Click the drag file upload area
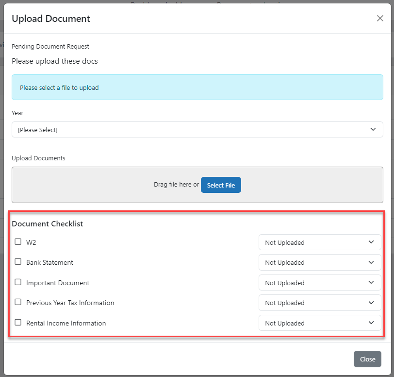The width and height of the screenshot is (394, 377). point(197,185)
